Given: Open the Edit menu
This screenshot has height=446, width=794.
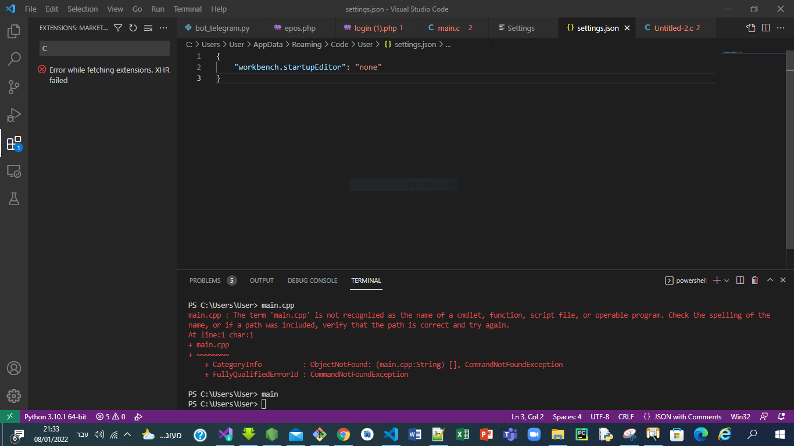Looking at the screenshot, I should pyautogui.click(x=52, y=9).
